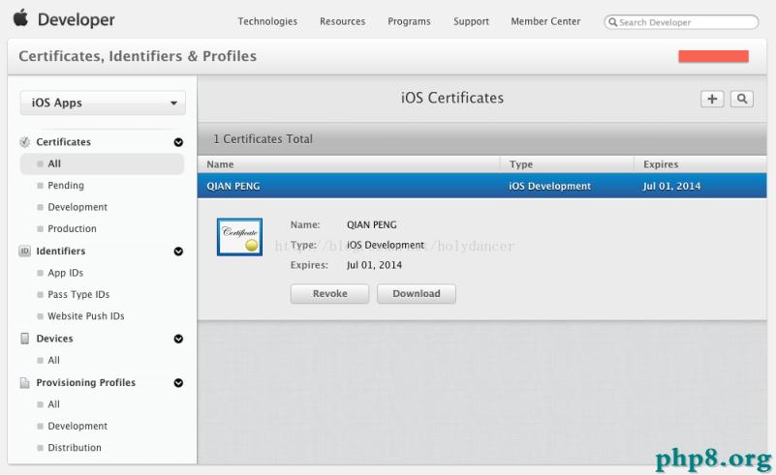Sort by the Type column header
This screenshot has width=776, height=475.
coord(521,164)
